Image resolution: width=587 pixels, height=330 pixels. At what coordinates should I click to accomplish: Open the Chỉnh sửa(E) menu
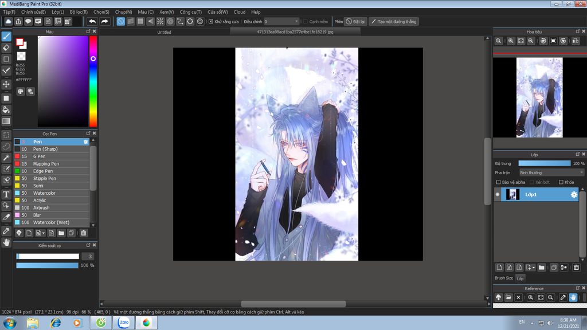pyautogui.click(x=33, y=12)
